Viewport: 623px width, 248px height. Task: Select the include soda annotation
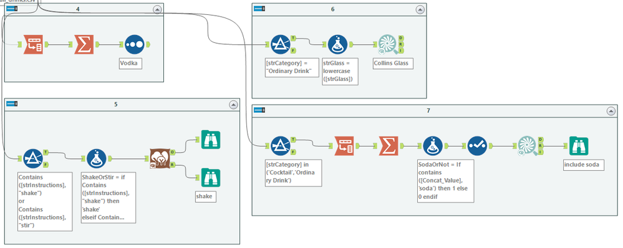click(x=584, y=165)
